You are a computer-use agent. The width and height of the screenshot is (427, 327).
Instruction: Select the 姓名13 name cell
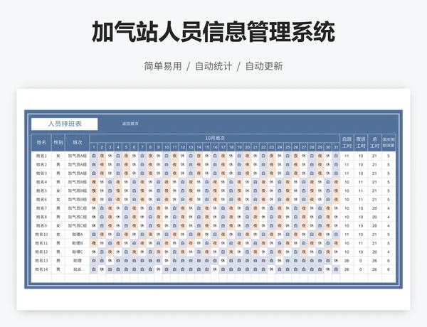41,261
